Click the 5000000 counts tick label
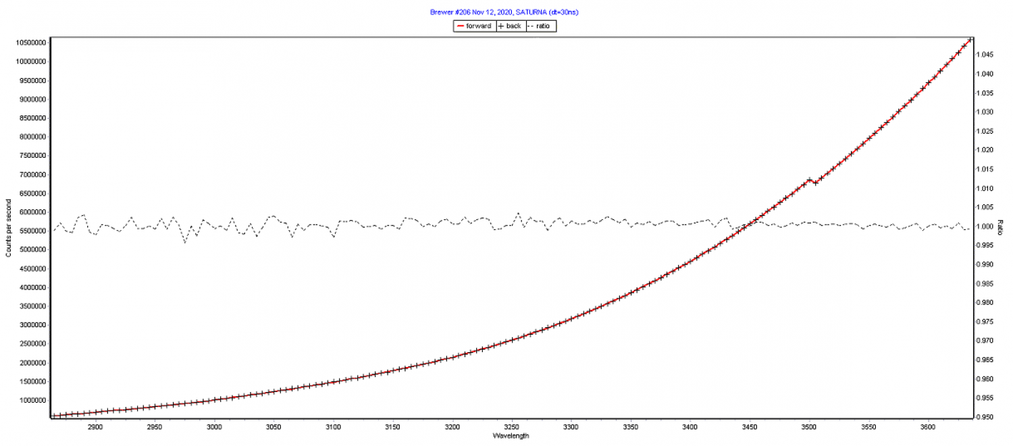This screenshot has width=1013, height=446. click(x=30, y=250)
